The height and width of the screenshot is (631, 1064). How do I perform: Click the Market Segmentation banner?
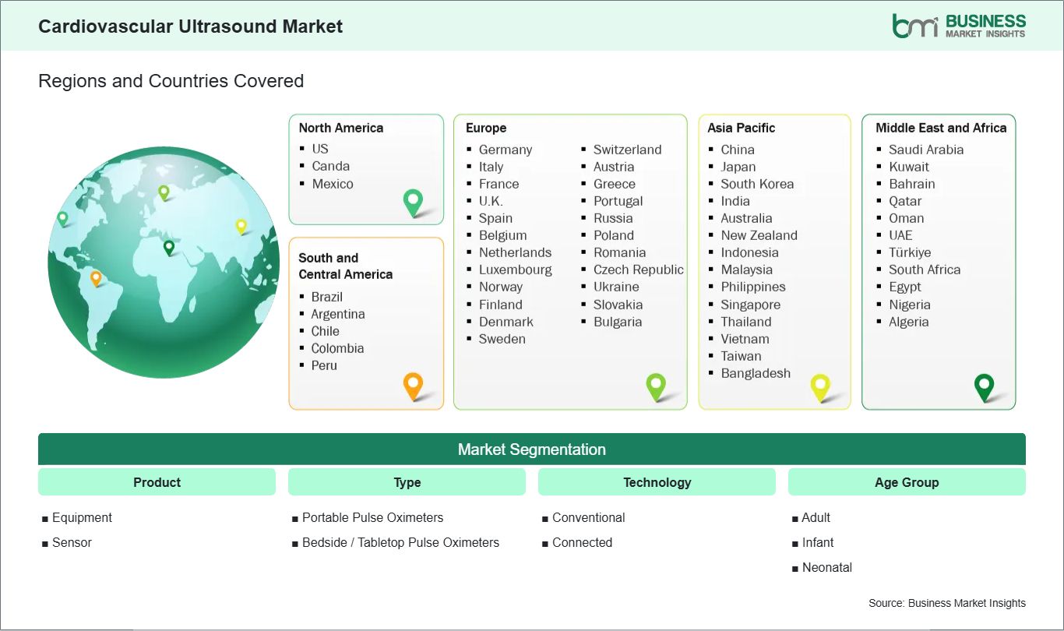[532, 449]
